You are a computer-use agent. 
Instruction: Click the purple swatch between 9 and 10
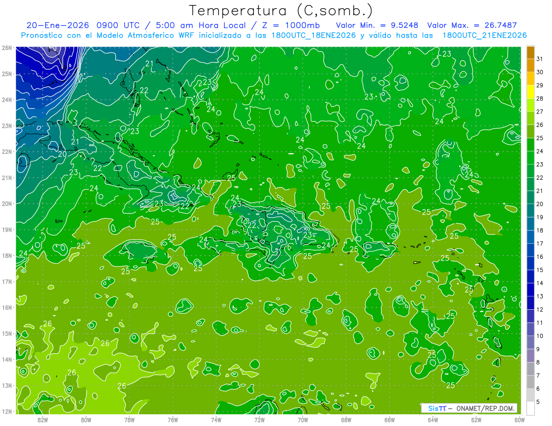click(x=530, y=342)
